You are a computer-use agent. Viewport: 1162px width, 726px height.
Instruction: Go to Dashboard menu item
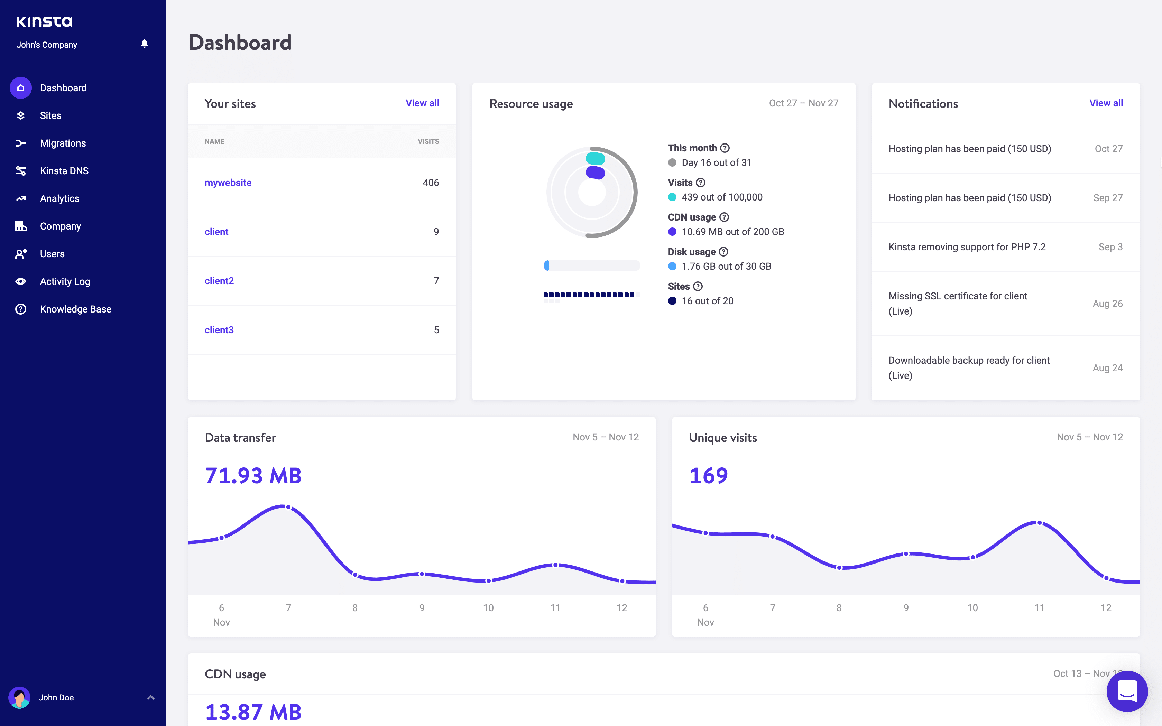point(63,88)
